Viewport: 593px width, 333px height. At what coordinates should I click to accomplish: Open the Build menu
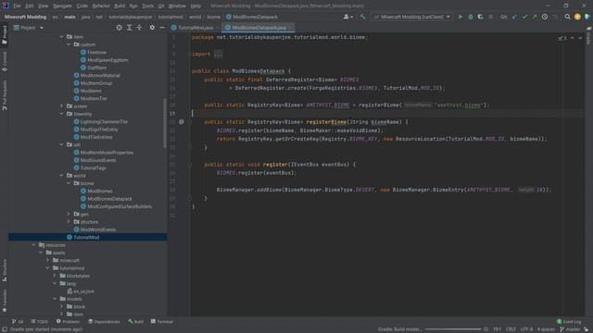click(120, 6)
